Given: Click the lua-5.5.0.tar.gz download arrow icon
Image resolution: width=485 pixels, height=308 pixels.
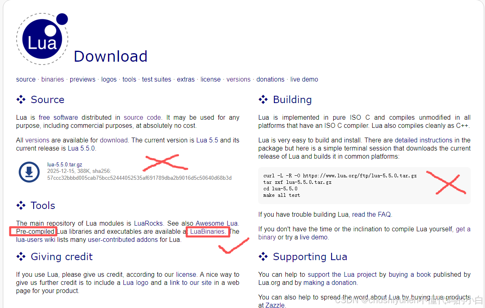Looking at the screenshot, I should coord(29,172).
